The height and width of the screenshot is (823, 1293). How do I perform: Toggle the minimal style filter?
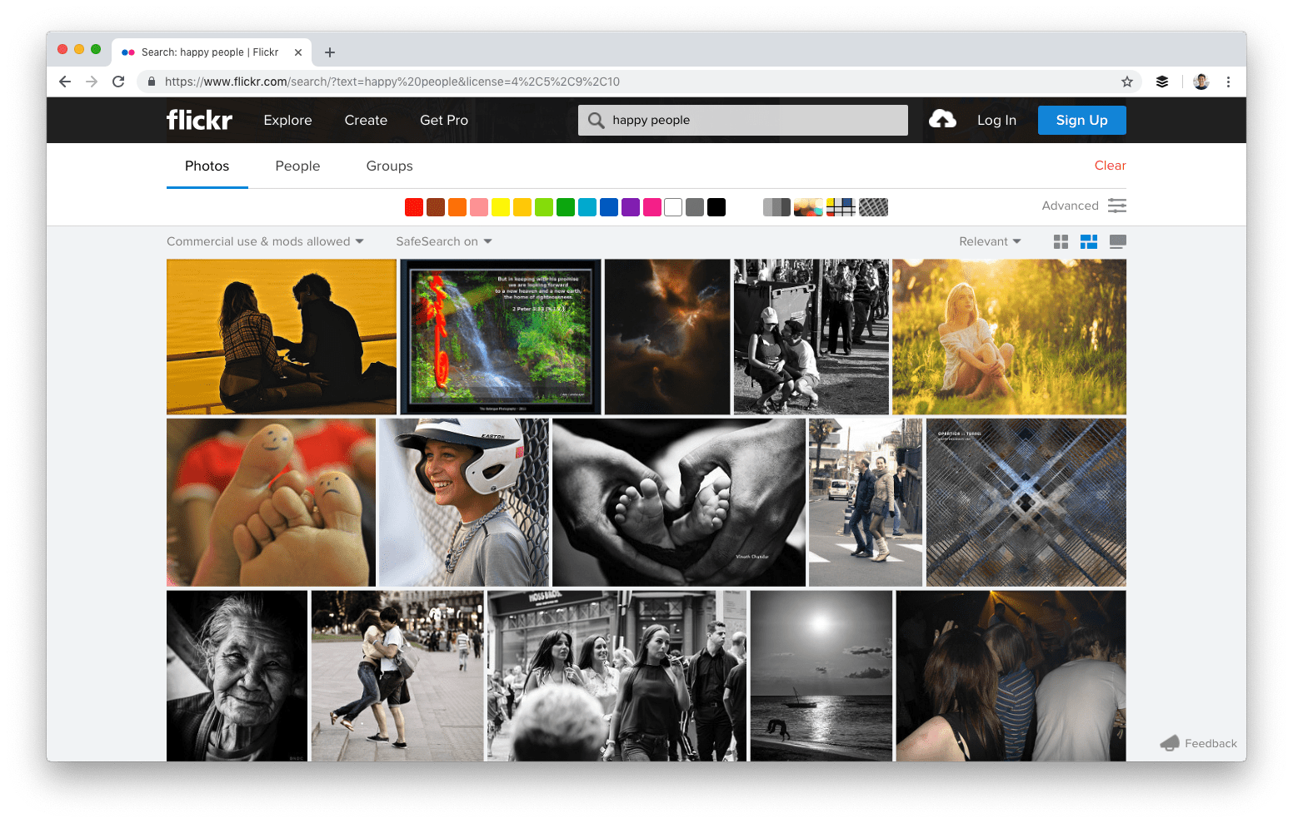pyautogui.click(x=840, y=206)
